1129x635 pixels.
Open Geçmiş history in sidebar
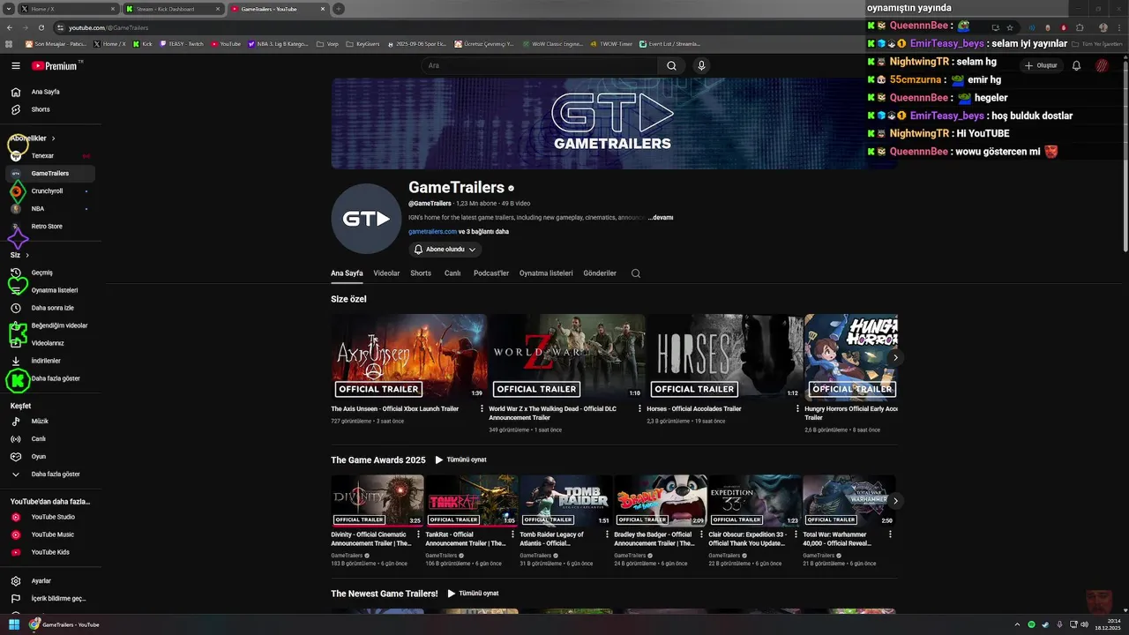tap(49, 273)
